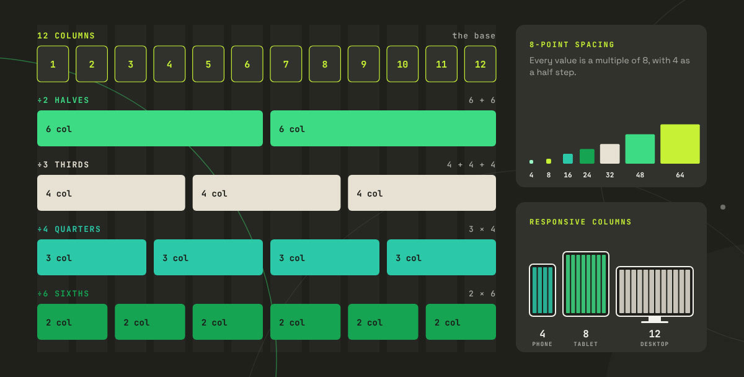Click the 'PHONE' label

tap(542, 344)
